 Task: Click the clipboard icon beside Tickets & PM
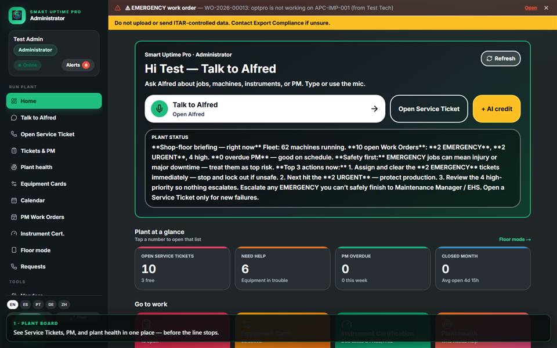tap(14, 151)
